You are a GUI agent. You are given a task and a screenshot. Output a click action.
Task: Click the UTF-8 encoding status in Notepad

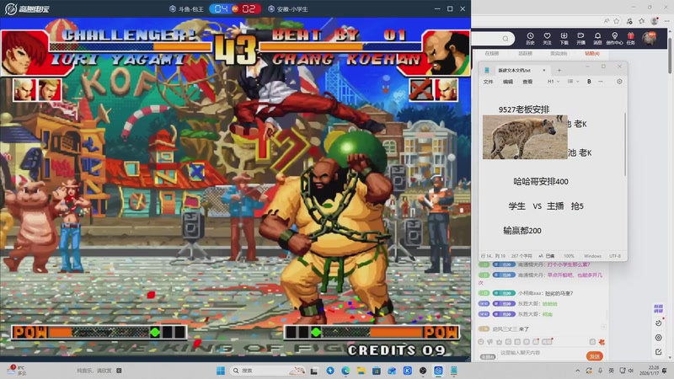[x=615, y=256]
